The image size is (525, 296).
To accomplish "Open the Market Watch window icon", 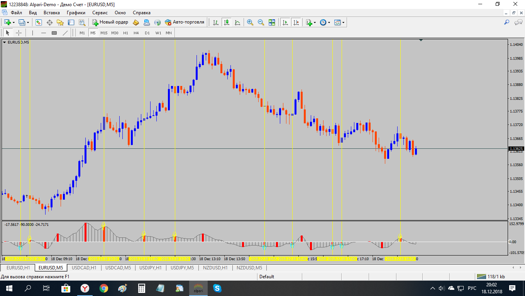I will 39,22.
